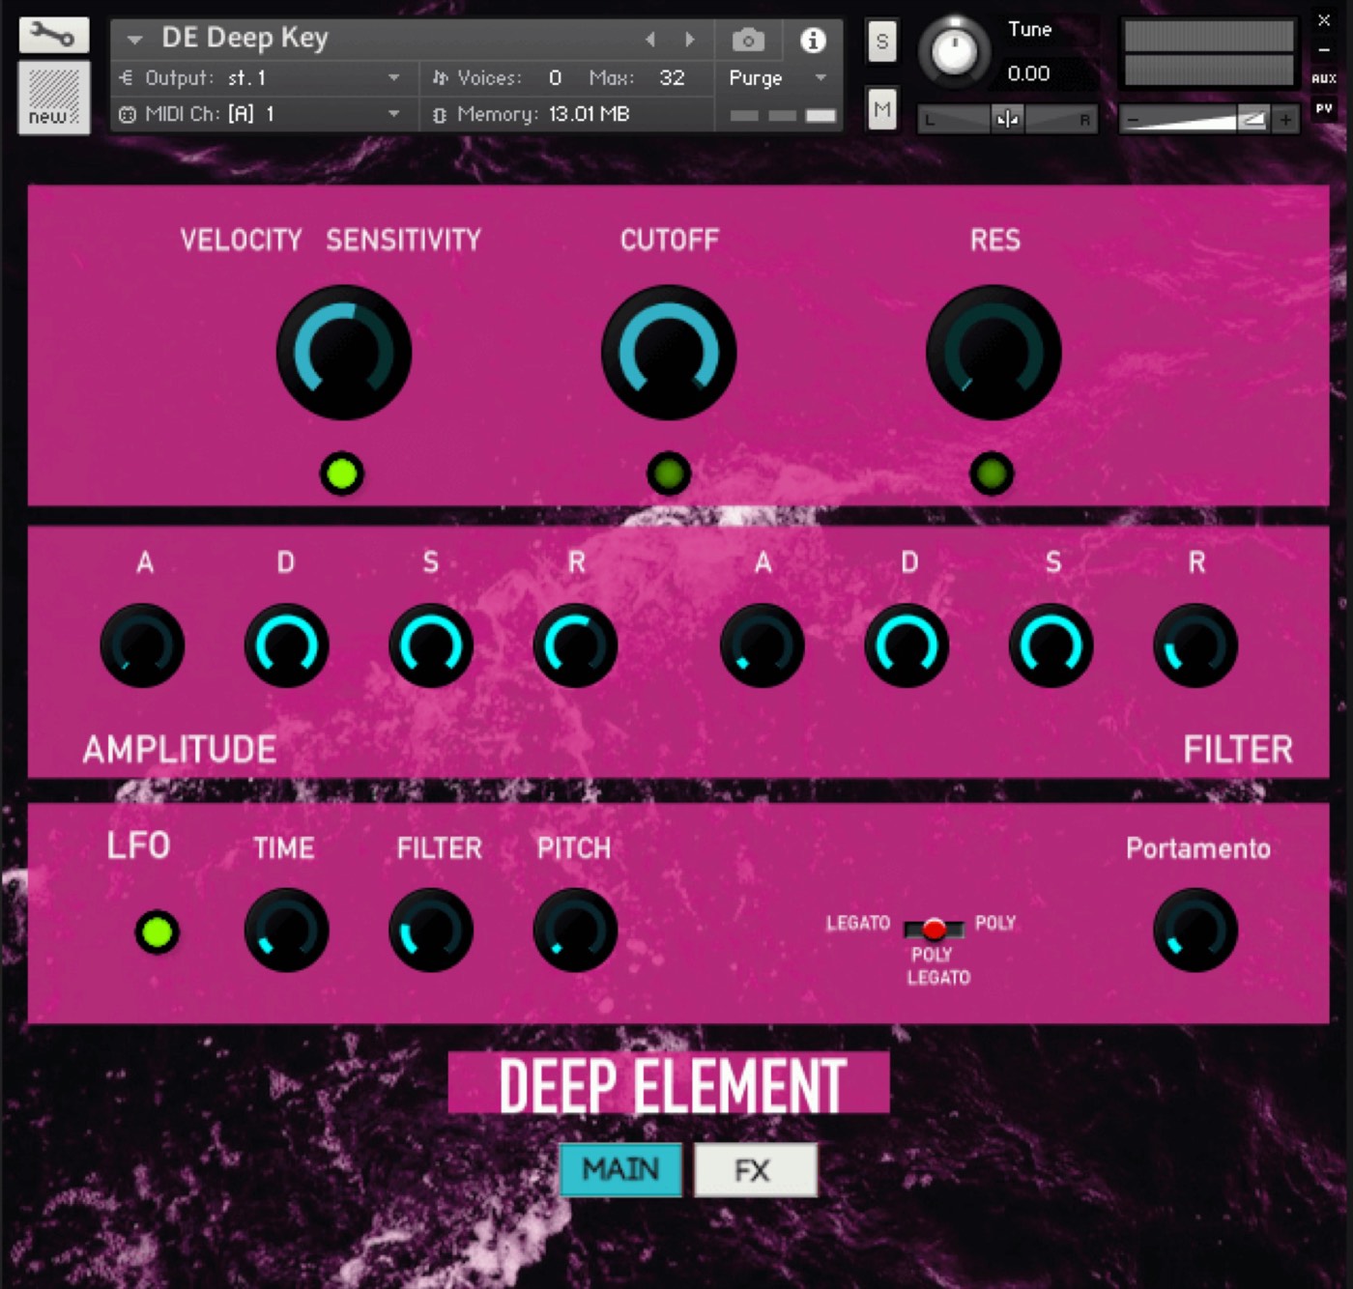This screenshot has height=1289, width=1353.
Task: Click the Amplitude Attack knob
Action: pyautogui.click(x=143, y=645)
